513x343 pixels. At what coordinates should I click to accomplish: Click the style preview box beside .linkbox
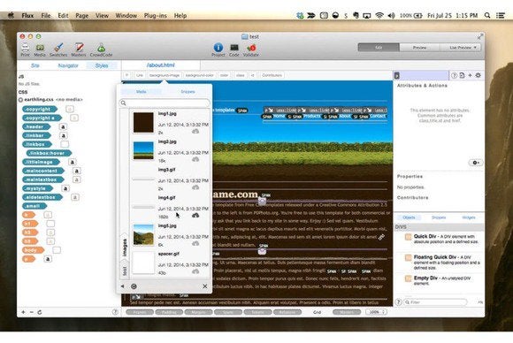(x=65, y=144)
